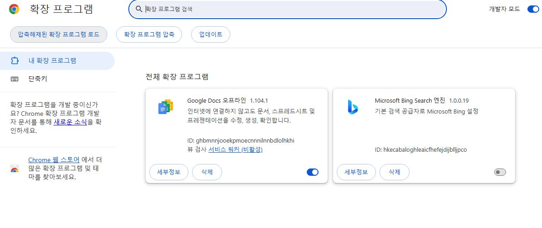Click 삭제 for Google Docs 오프라인
The height and width of the screenshot is (228, 542).
tap(207, 172)
